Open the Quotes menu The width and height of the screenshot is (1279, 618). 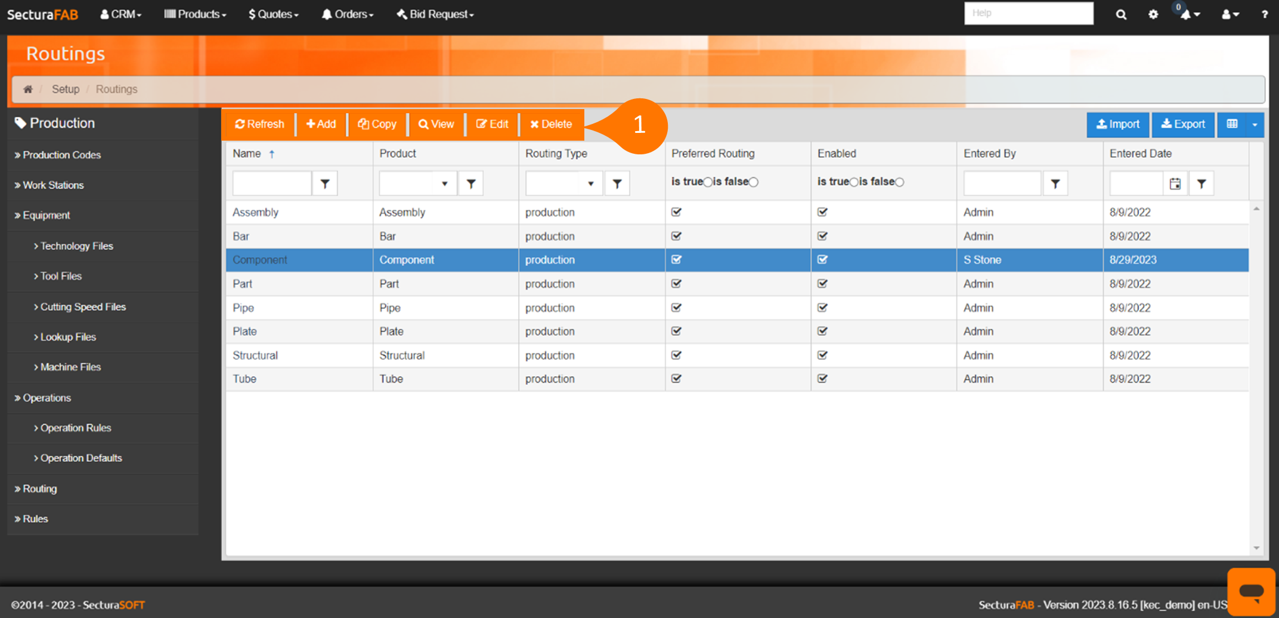[274, 14]
